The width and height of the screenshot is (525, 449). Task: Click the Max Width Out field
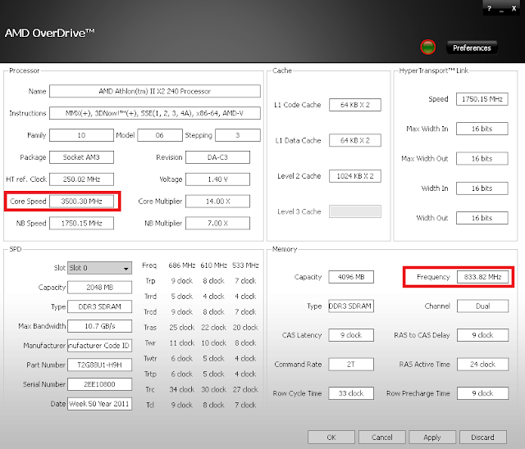point(482,158)
